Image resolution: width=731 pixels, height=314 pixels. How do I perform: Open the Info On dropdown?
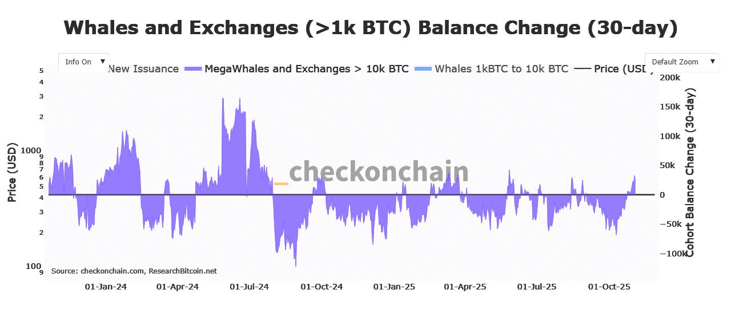coord(83,62)
